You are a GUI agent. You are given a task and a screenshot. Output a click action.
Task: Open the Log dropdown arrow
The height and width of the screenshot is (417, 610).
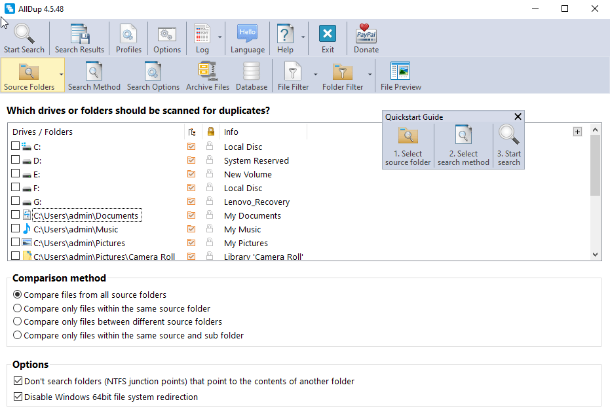coord(219,38)
